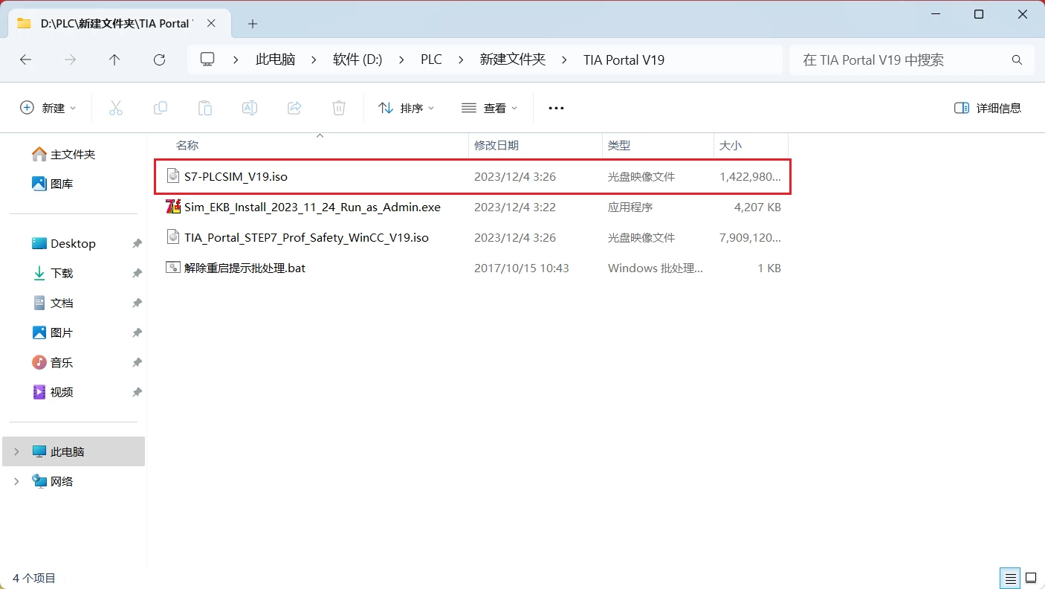The height and width of the screenshot is (589, 1045).
Task: Sort by 名称 column header
Action: [308, 146]
